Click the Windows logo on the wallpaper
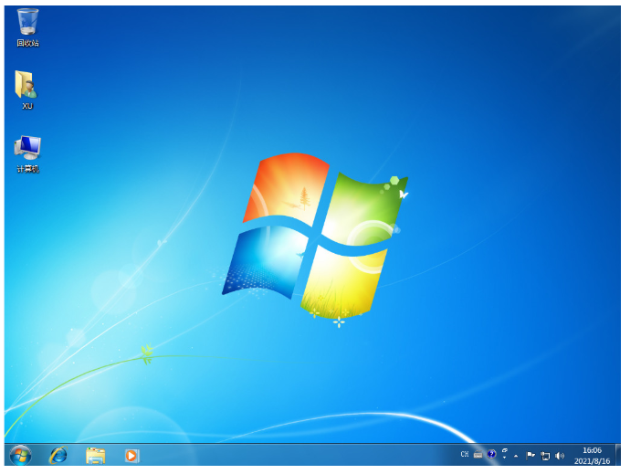The height and width of the screenshot is (474, 641). click(x=315, y=233)
